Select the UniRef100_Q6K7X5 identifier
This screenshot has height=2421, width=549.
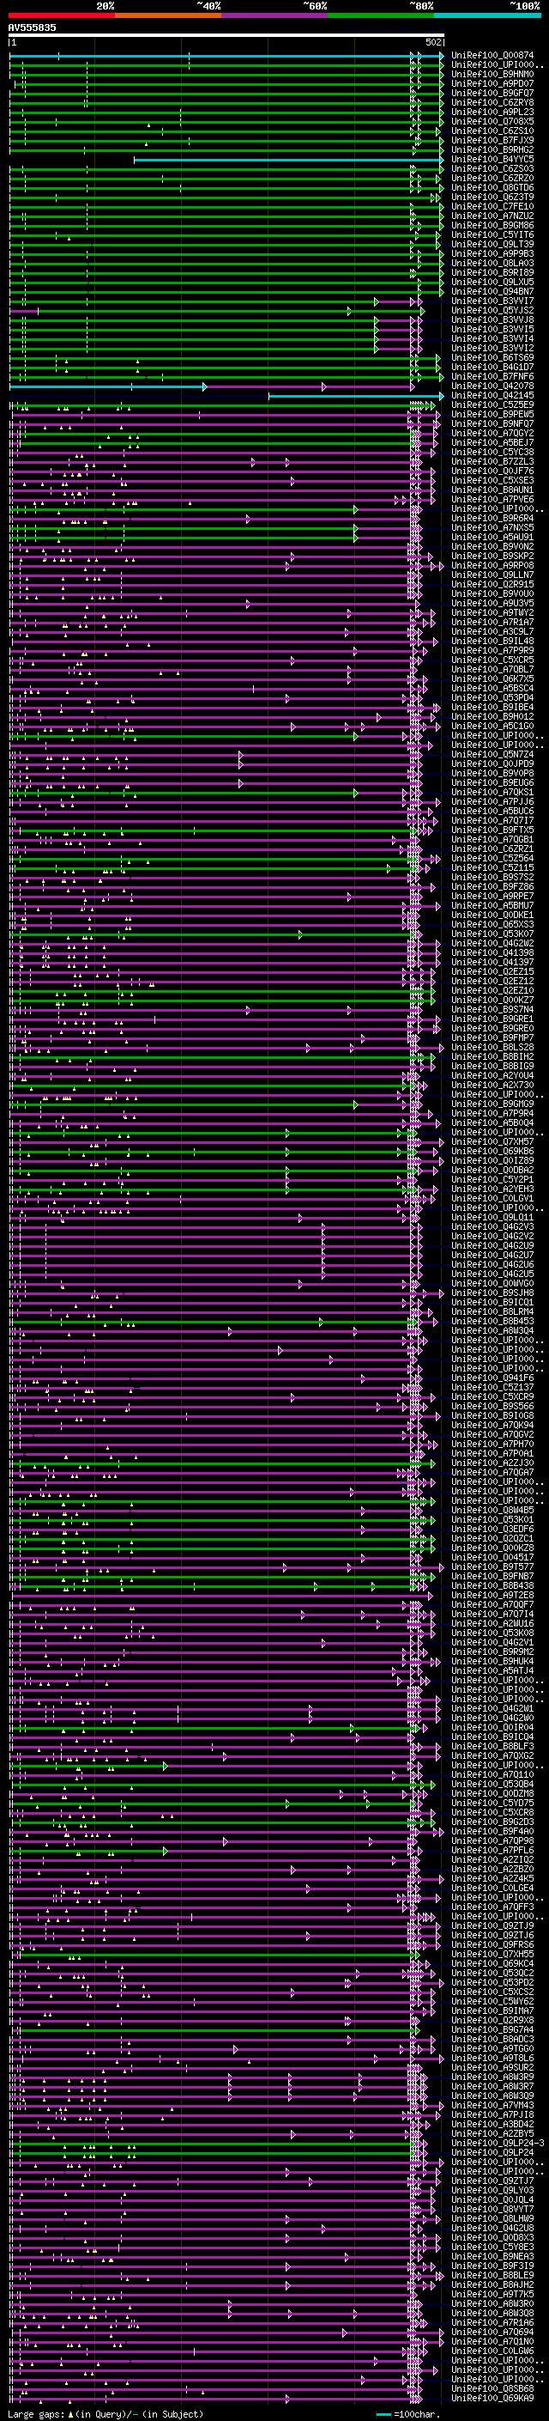[x=492, y=678]
